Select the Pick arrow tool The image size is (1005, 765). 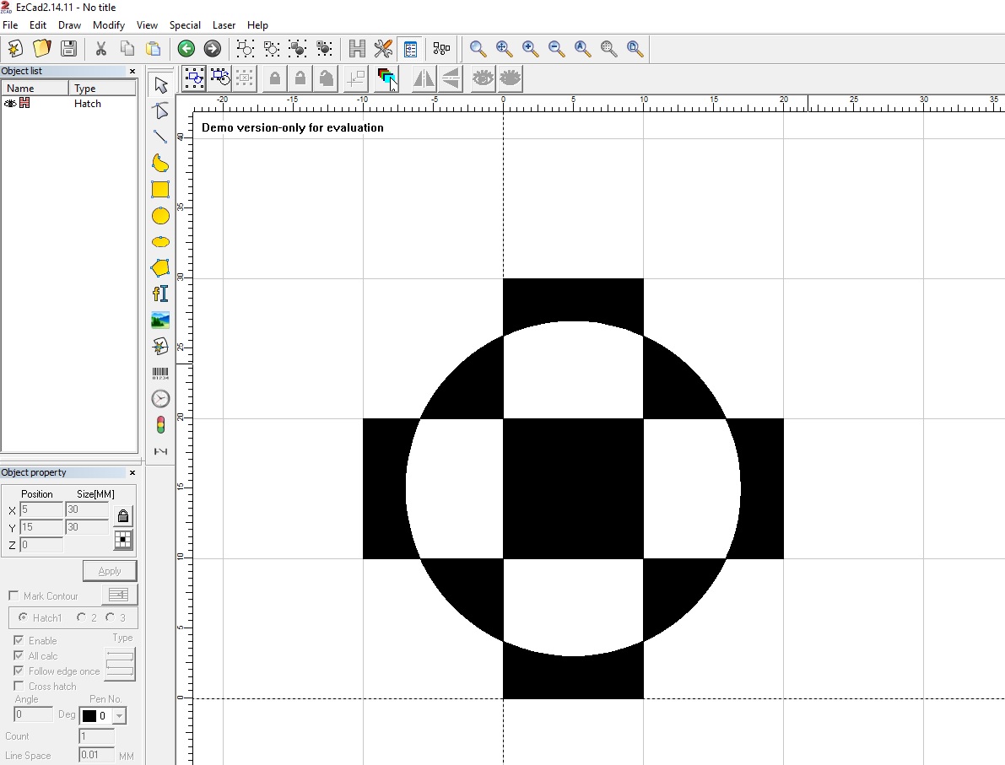160,84
